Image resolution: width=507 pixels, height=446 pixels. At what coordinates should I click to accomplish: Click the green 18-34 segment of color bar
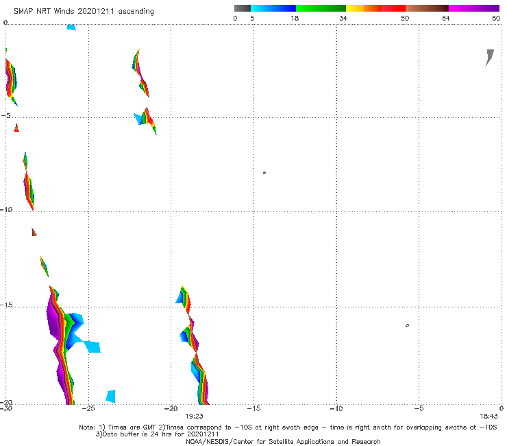coord(321,8)
